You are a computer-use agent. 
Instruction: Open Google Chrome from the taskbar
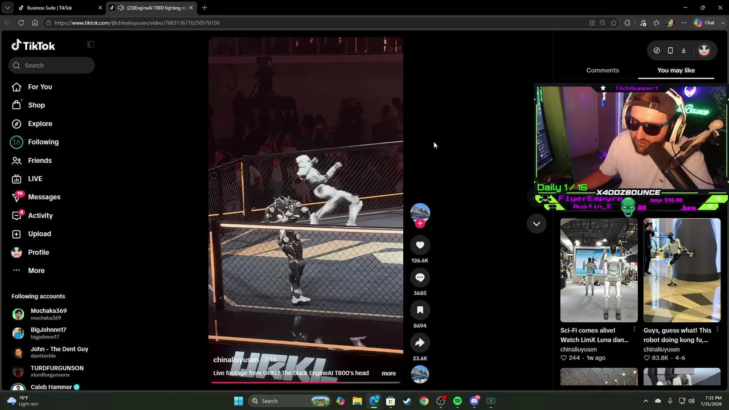[x=424, y=401]
